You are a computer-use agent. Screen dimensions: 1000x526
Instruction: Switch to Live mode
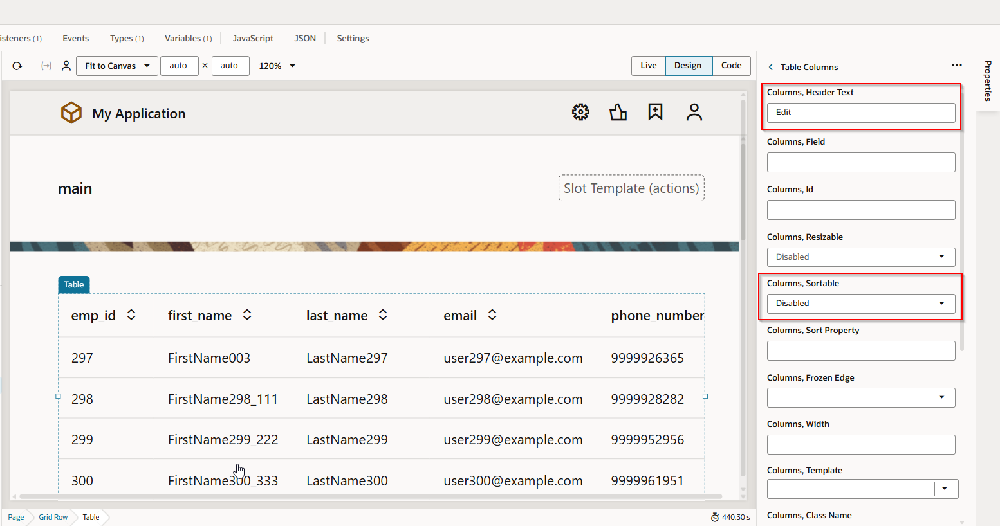coord(648,66)
